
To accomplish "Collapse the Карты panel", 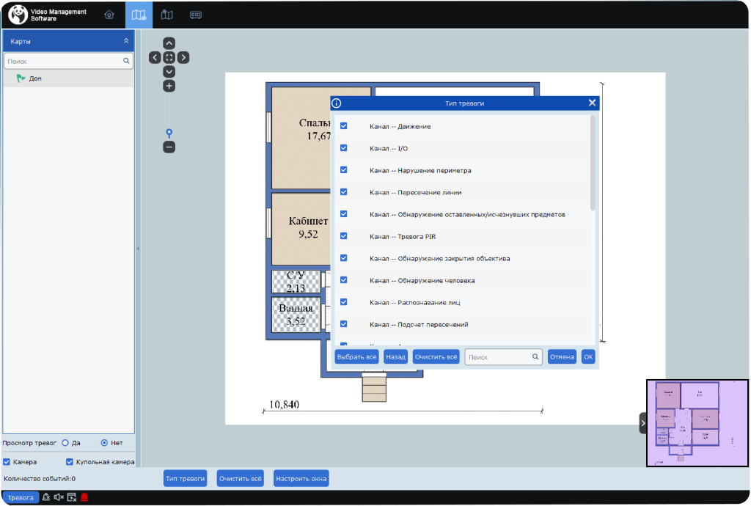I will coord(126,41).
